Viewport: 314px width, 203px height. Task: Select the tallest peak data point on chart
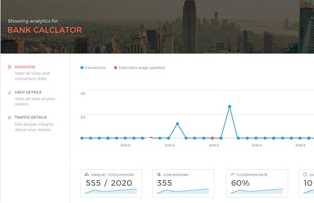tap(230, 107)
